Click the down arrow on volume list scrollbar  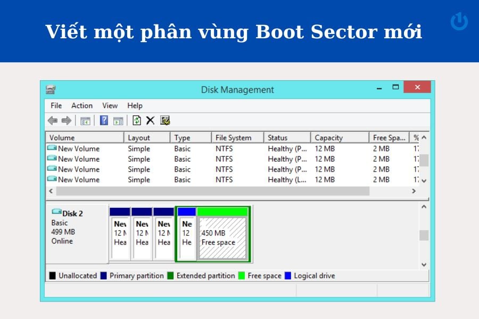[424, 181]
